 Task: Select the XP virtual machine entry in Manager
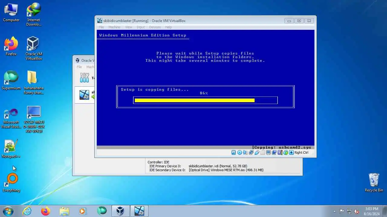pyautogui.click(x=85, y=95)
